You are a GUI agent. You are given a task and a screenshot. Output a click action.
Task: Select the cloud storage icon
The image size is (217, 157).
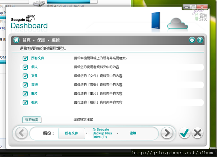177,23
